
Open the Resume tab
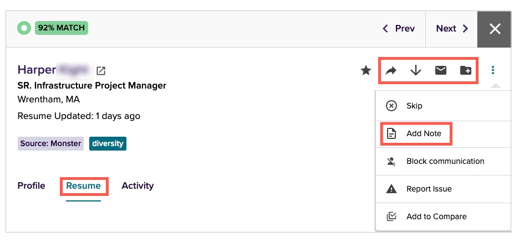click(x=83, y=186)
